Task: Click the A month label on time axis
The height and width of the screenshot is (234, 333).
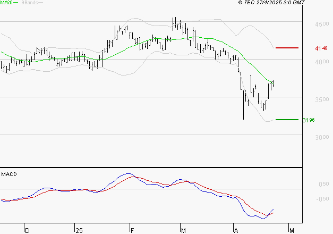Action: [236, 231]
